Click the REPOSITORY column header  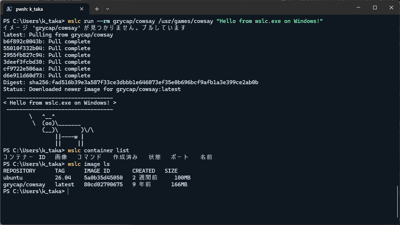tap(19, 171)
